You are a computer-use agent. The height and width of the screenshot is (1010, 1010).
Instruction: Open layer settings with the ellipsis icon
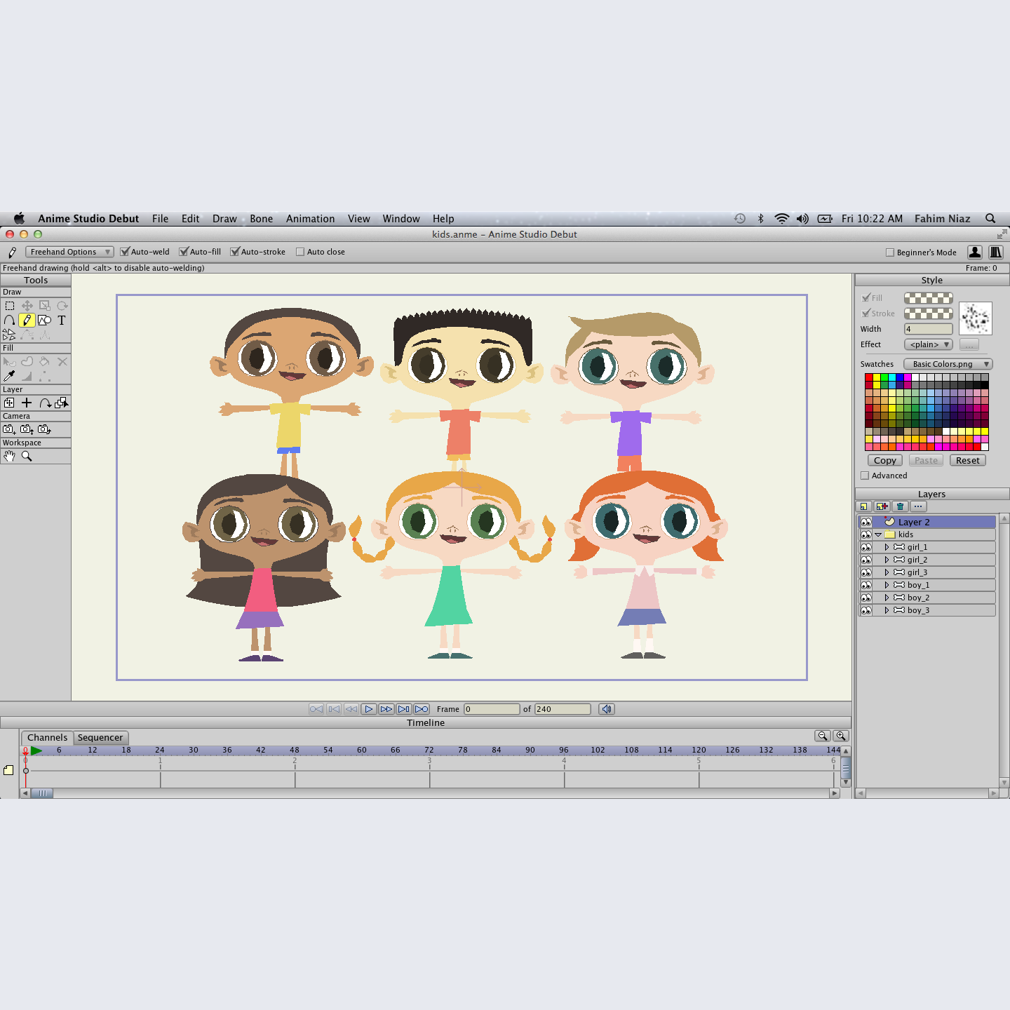pos(918,506)
